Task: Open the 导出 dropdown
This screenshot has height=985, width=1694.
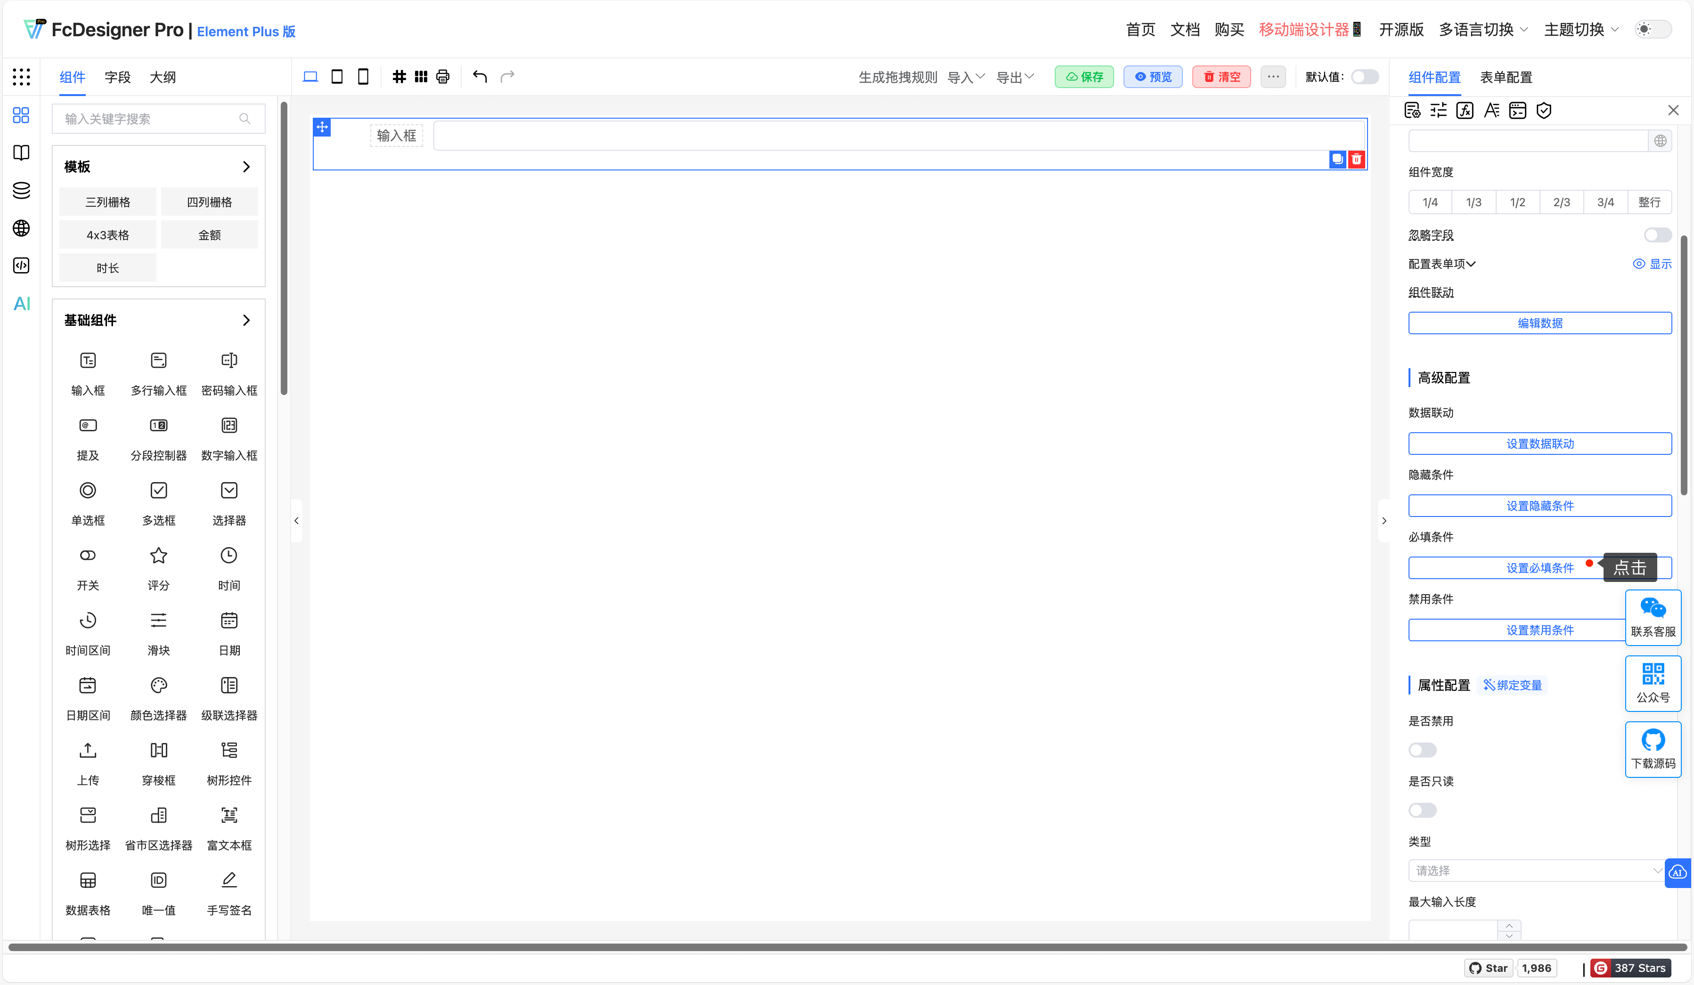Action: (1014, 77)
